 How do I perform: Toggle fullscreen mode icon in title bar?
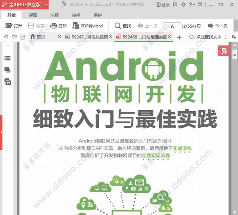200,4
